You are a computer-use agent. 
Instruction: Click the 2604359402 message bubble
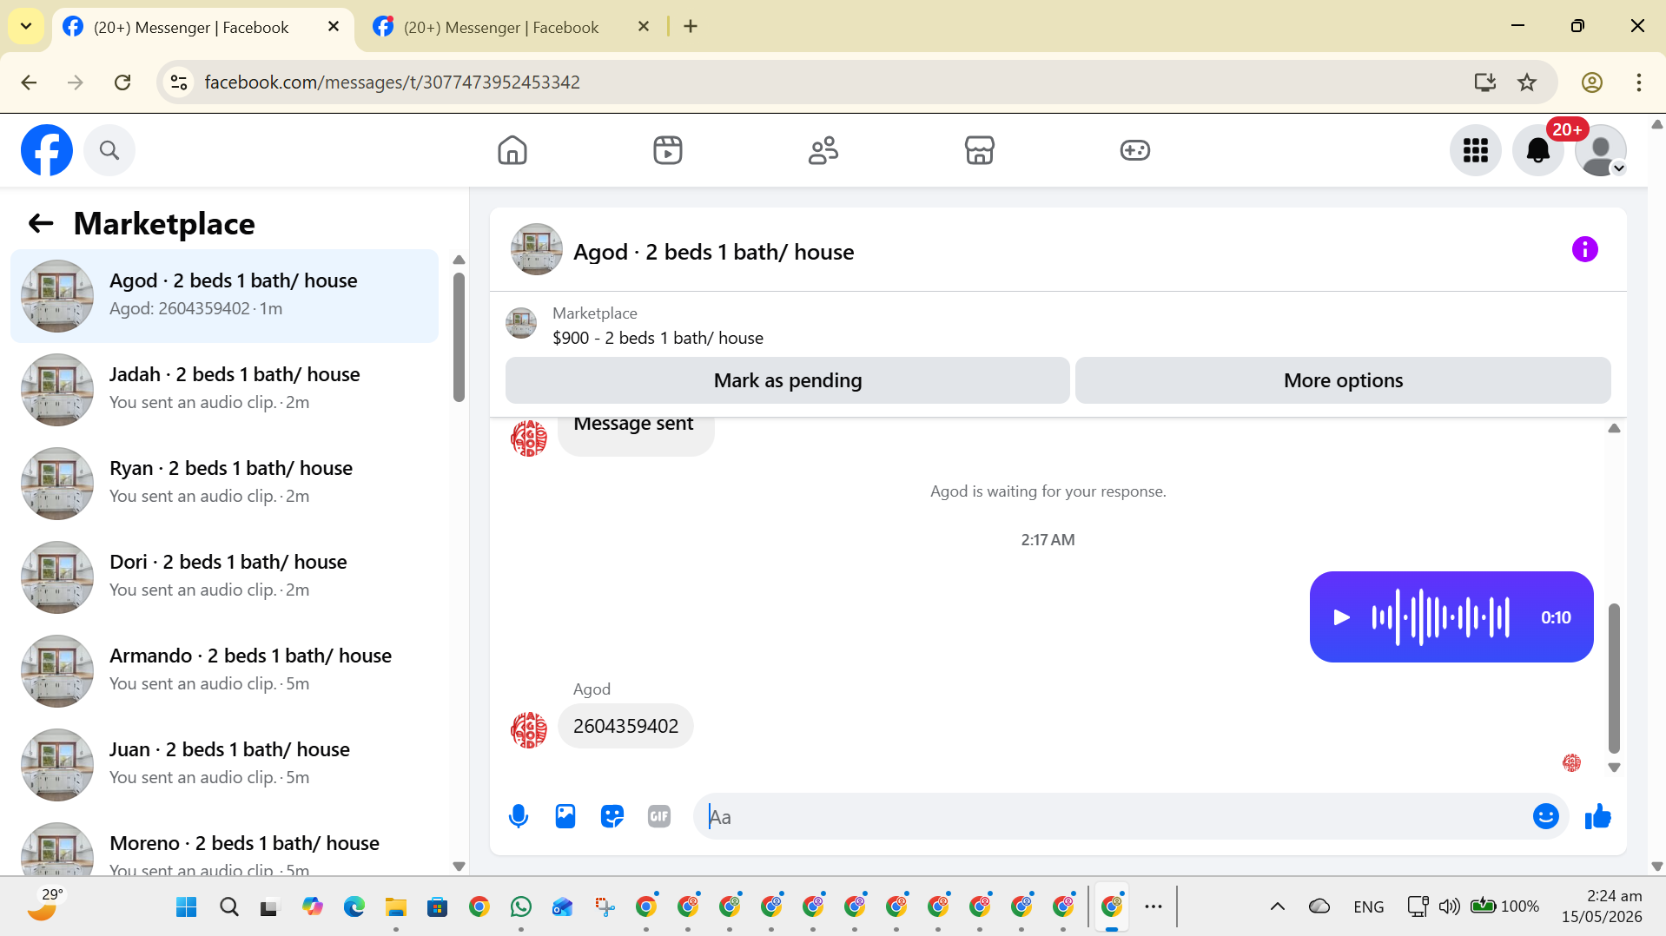click(625, 726)
